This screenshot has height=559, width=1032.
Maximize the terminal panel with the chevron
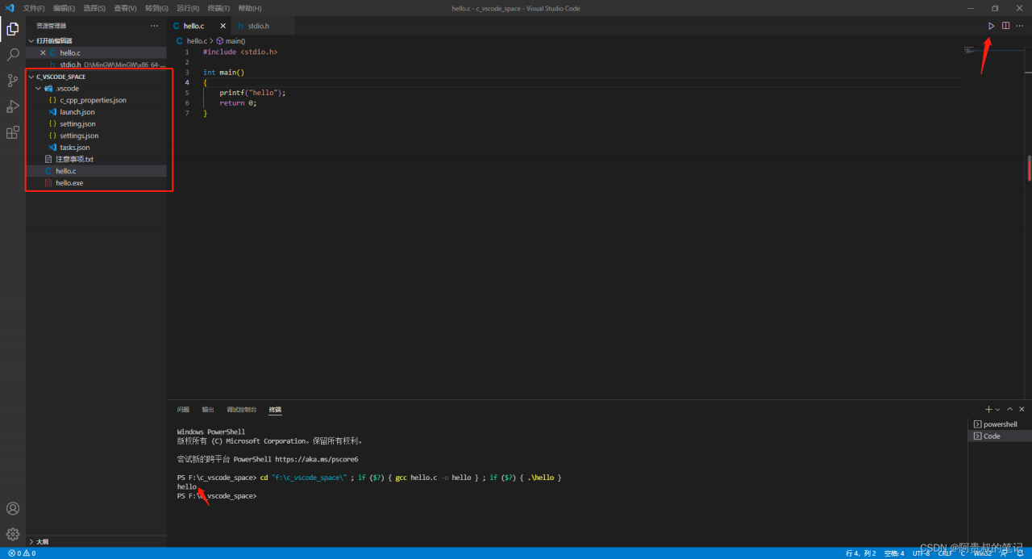pos(1010,410)
